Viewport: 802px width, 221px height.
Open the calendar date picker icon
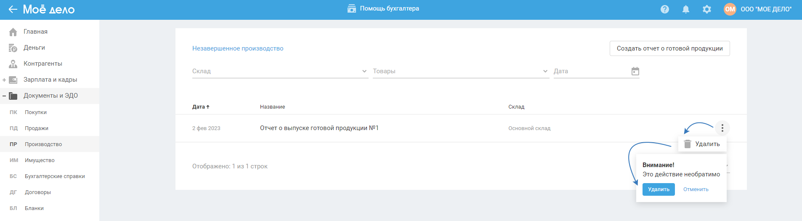point(635,72)
